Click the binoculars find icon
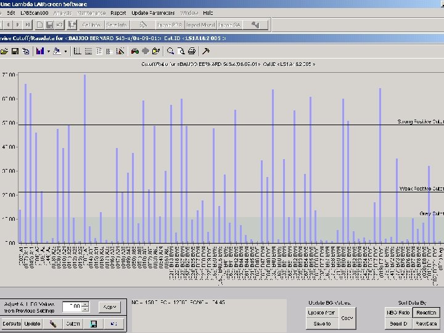The height and width of the screenshot is (333, 444). [134, 51]
